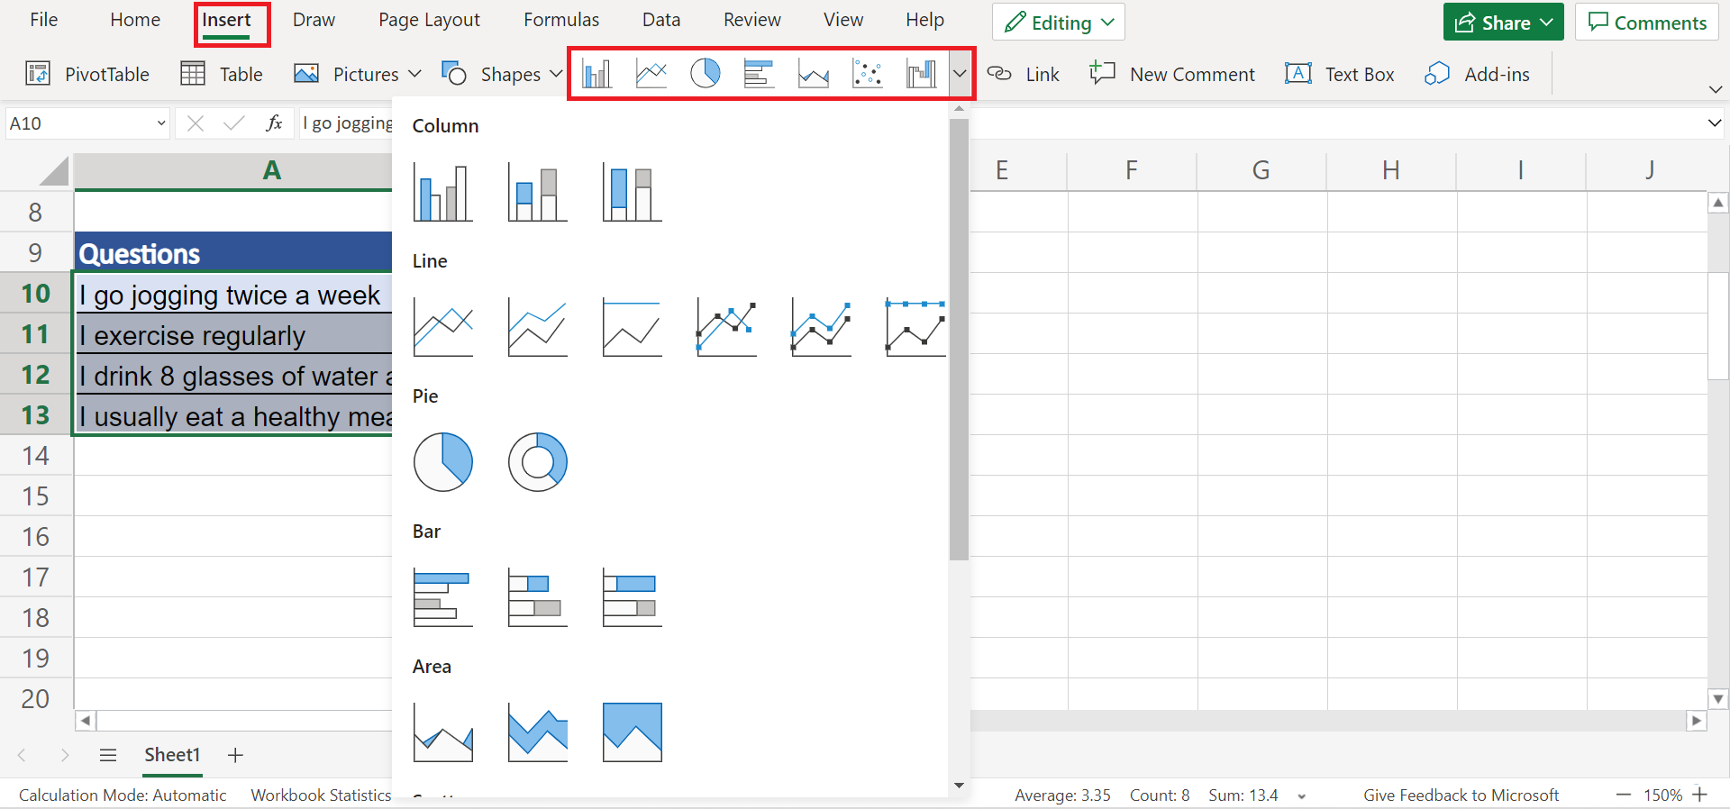Viewport: 1730px width, 809px height.
Task: Expand the Name Box dropdown
Action: (x=161, y=123)
